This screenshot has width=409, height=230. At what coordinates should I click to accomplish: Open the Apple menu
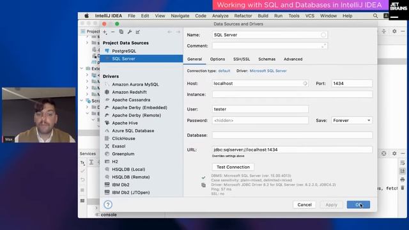tap(86, 16)
